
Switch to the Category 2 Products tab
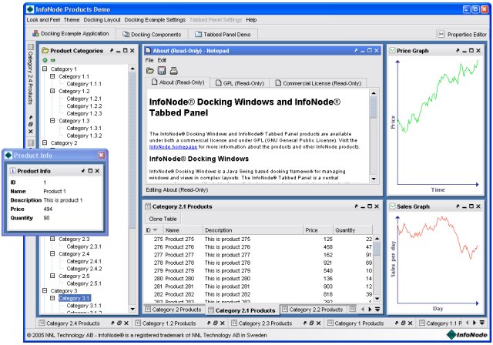coord(173,310)
